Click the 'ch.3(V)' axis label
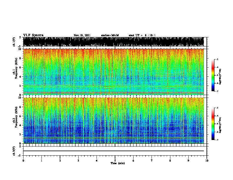233x180 pixels. point(14,151)
